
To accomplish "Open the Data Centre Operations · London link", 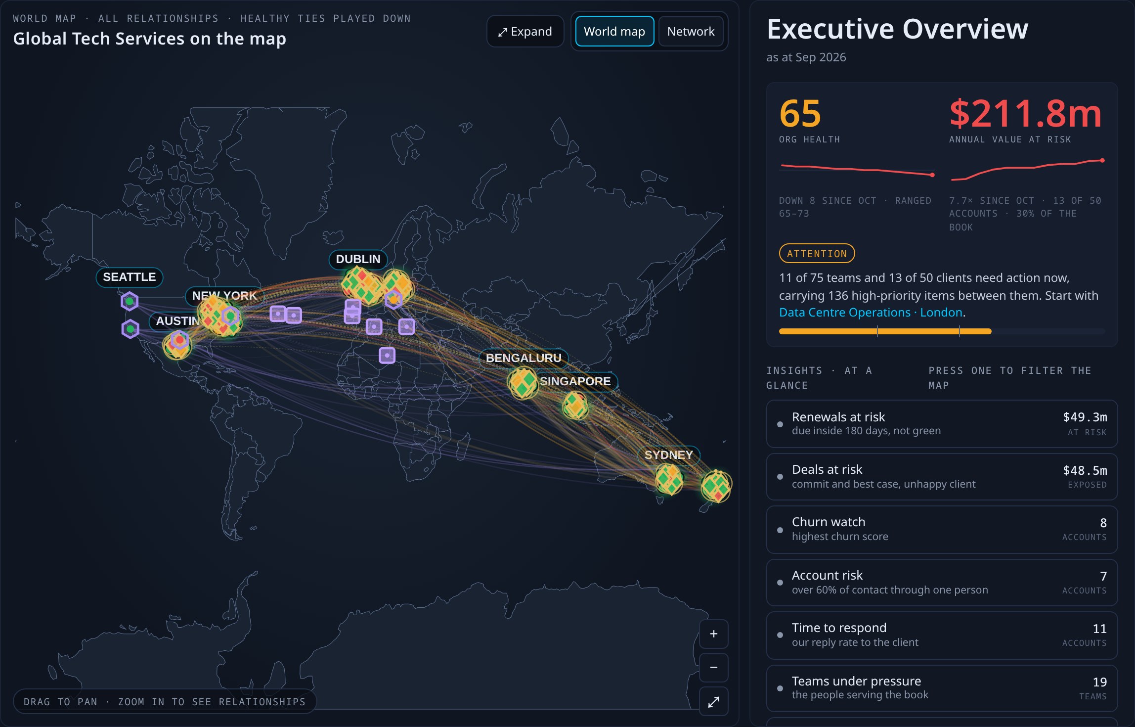I will 871,313.
